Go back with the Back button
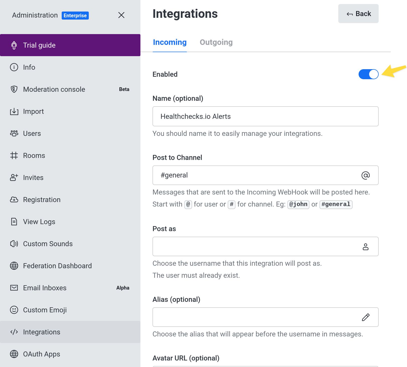 click(358, 14)
